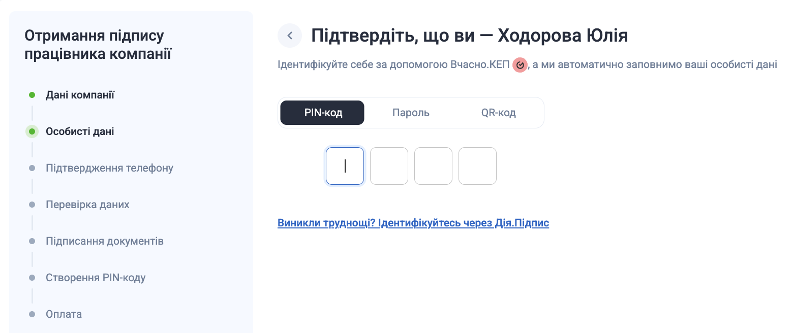Click the second PIN digit box
This screenshot has height=333, width=793.
[x=389, y=166]
